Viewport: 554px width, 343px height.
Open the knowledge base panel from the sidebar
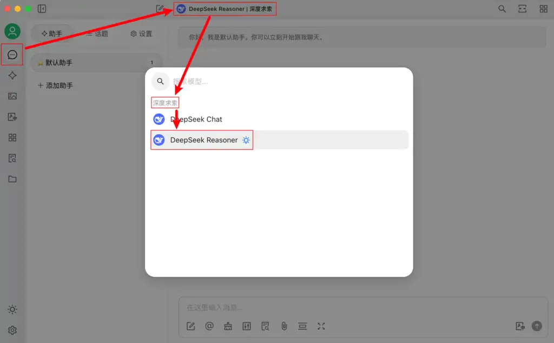tap(12, 158)
